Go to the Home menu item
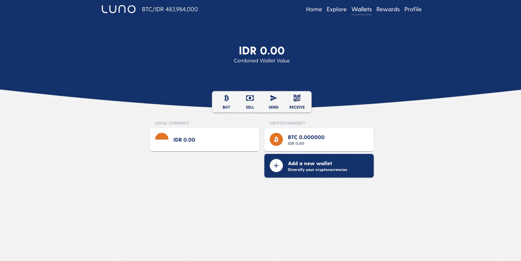Viewport: 521px width, 261px height. (x=314, y=9)
